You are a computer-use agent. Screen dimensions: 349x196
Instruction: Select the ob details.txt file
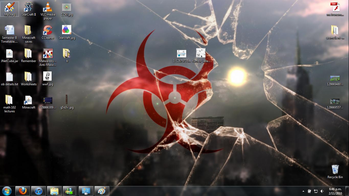(9, 79)
